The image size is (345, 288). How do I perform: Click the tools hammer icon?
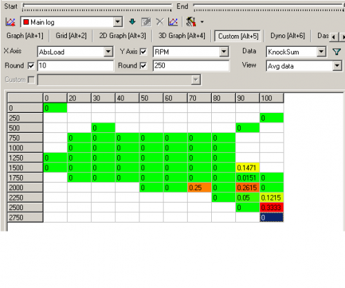pos(191,22)
